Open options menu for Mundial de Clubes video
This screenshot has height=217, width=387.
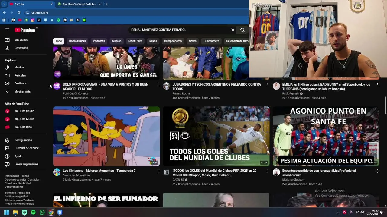pos(268,171)
